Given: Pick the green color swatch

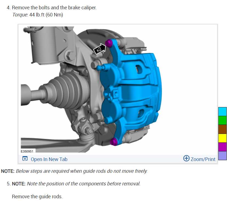Looking at the screenshot, I should pyautogui.click(x=222, y=120).
